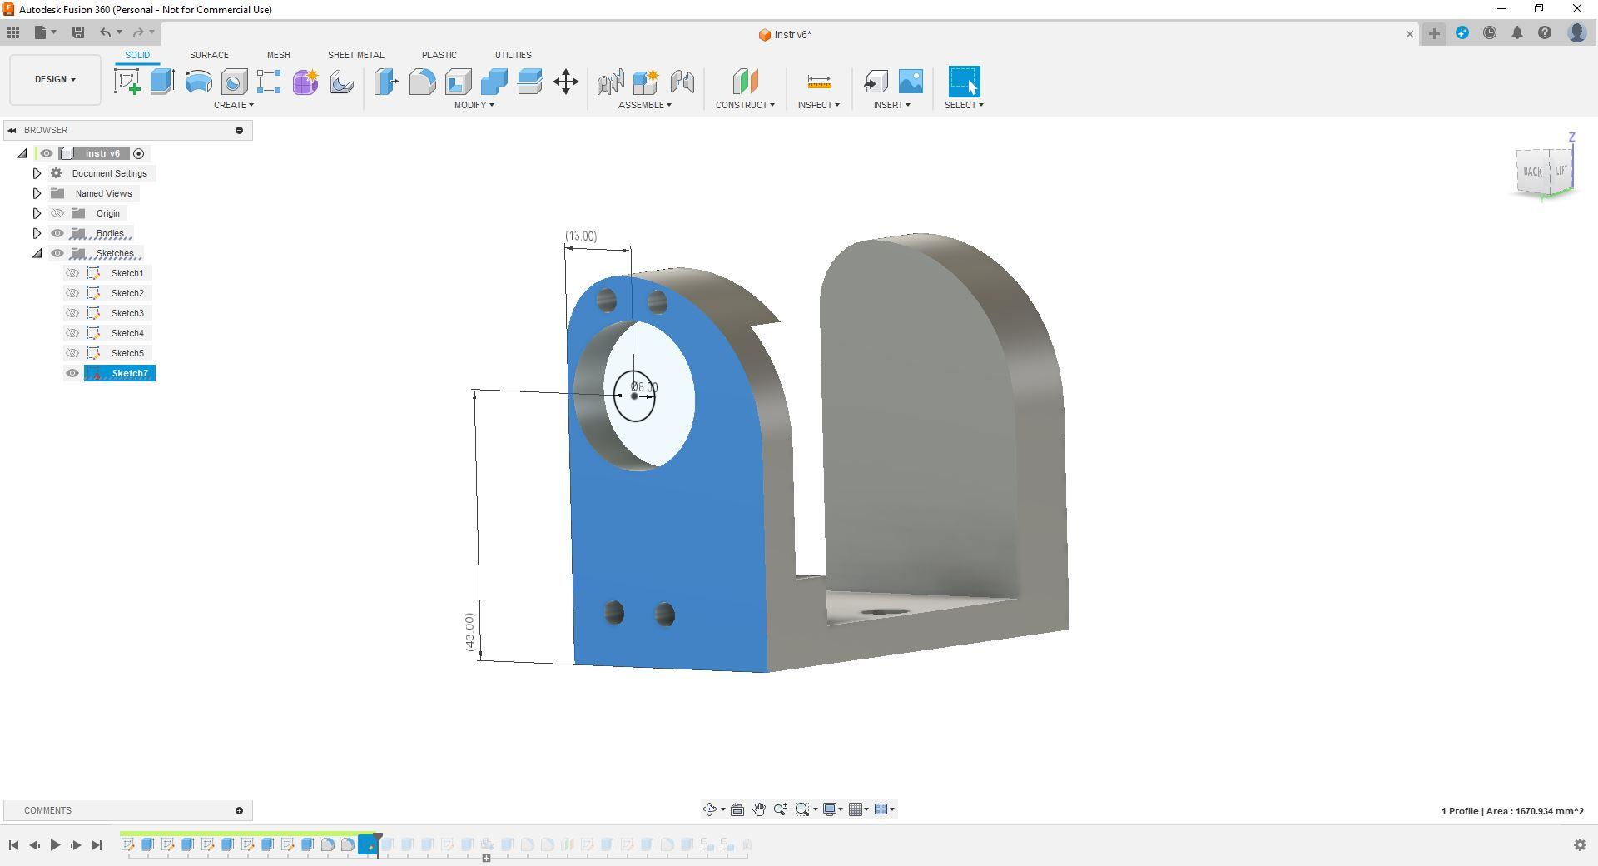The height and width of the screenshot is (866, 1598).
Task: Select the Combine tool
Action: 494,82
